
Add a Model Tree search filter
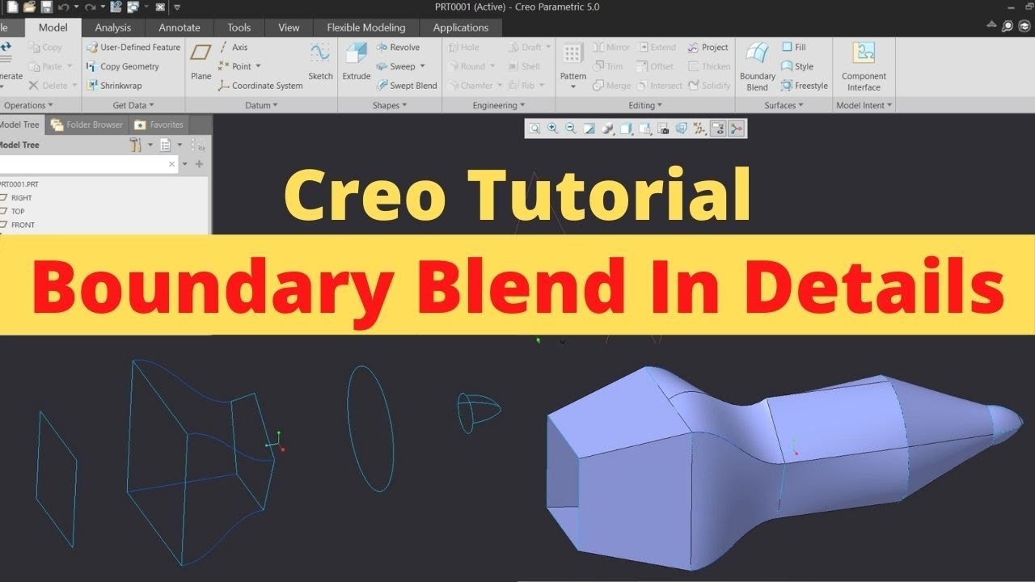(199, 164)
